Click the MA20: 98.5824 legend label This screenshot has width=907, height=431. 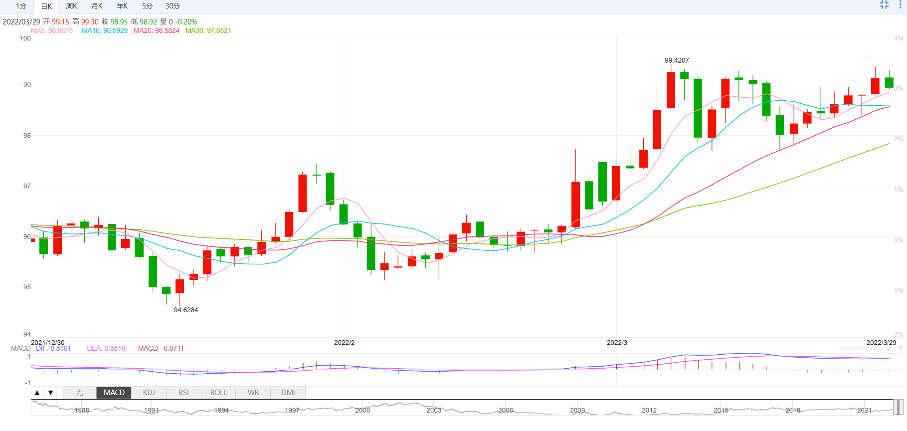click(x=157, y=30)
